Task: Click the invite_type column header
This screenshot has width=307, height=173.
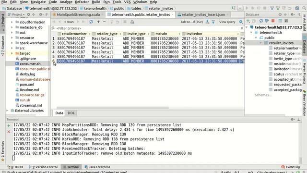Action: (x=136, y=34)
